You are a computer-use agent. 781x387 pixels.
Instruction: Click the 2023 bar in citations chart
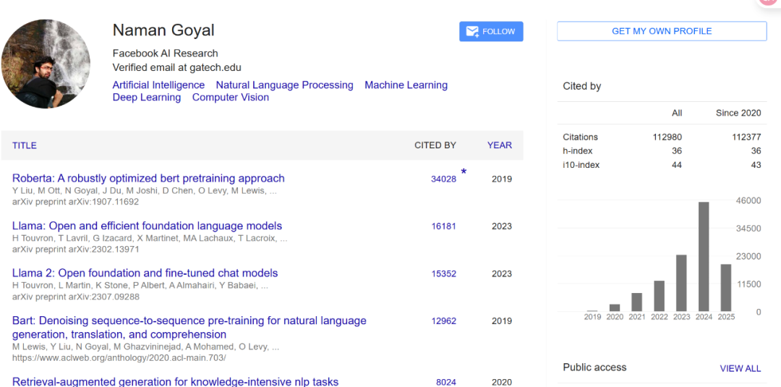(681, 283)
